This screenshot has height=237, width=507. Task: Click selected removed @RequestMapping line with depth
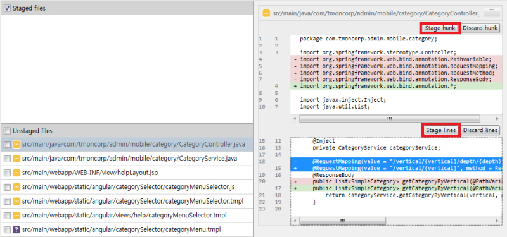pyautogui.click(x=396, y=161)
